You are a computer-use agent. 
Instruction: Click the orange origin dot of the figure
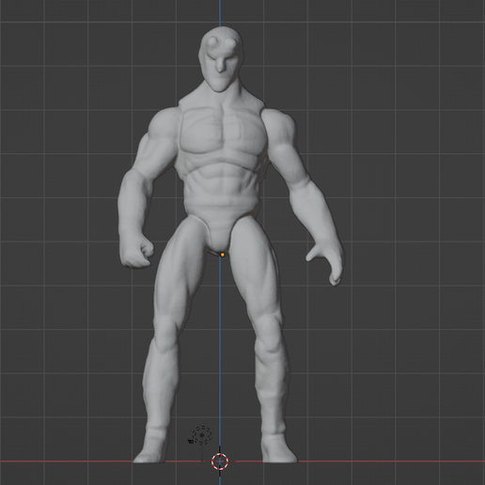coord(223,255)
